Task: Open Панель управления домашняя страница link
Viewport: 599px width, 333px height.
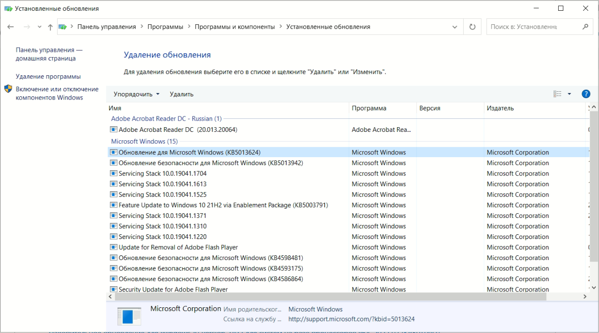Action: (49, 54)
